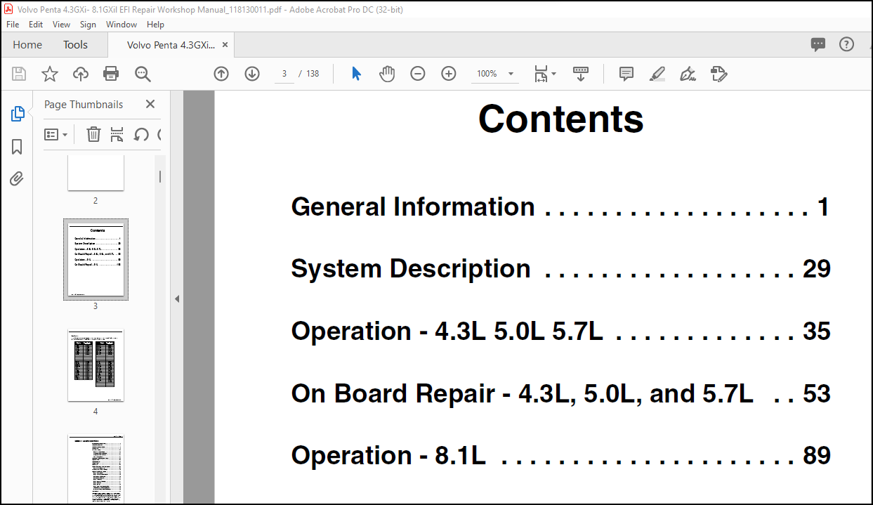Image resolution: width=873 pixels, height=505 pixels.
Task: Add document to starred bookmarks
Action: click(50, 74)
